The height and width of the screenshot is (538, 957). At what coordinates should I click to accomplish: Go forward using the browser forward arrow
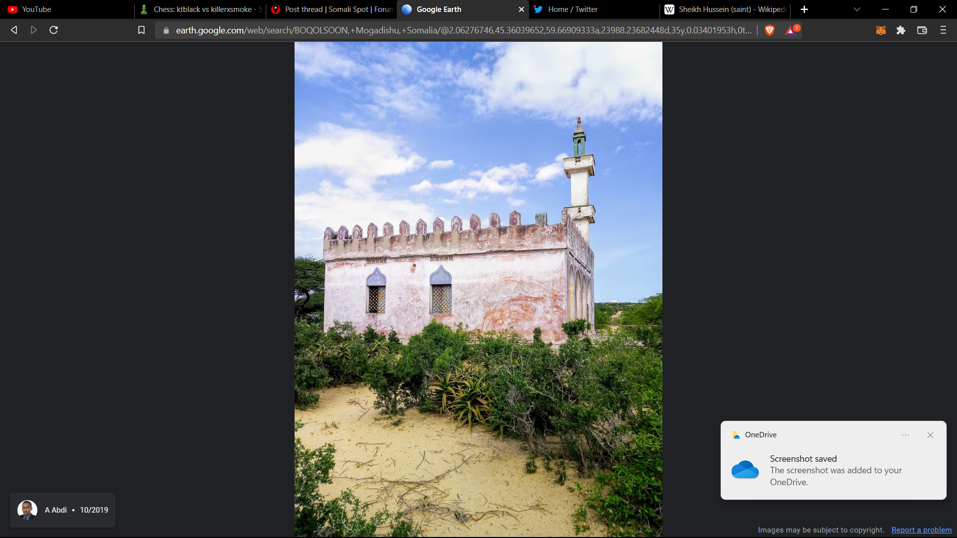(x=33, y=30)
